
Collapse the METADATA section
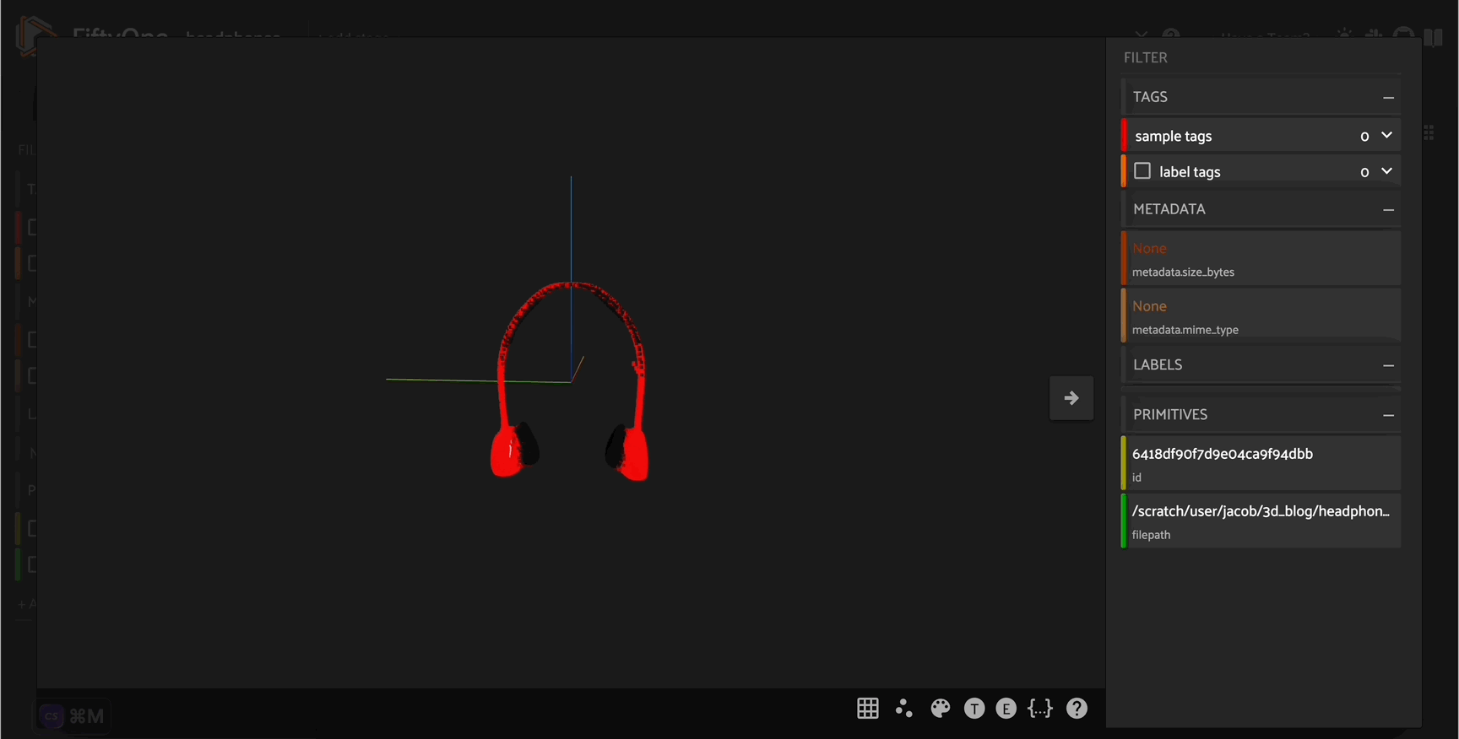[1388, 210]
